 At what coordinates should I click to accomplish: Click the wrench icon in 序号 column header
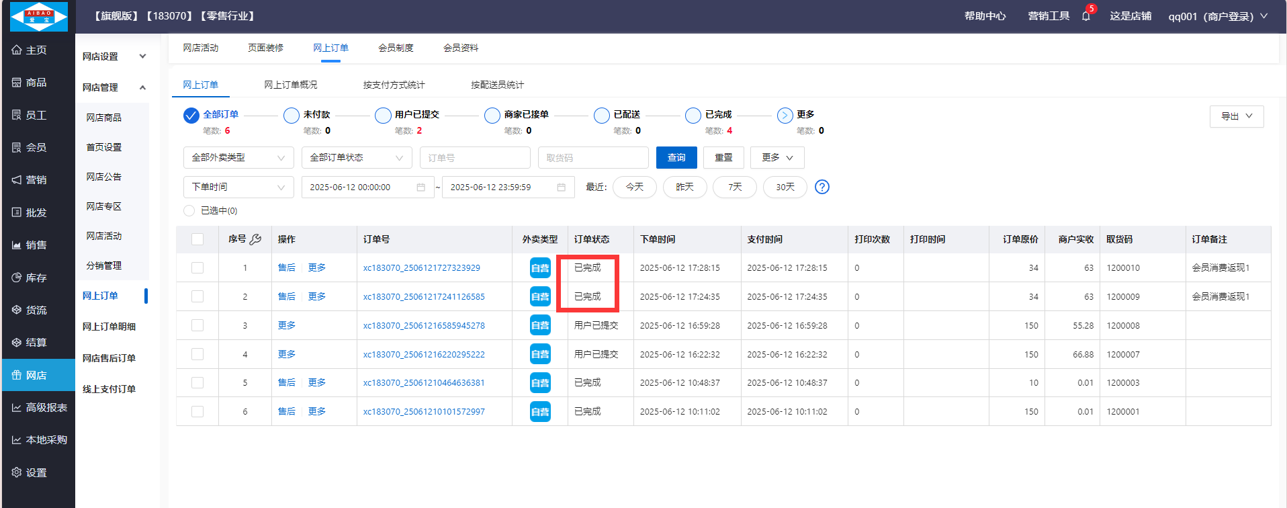(x=255, y=239)
